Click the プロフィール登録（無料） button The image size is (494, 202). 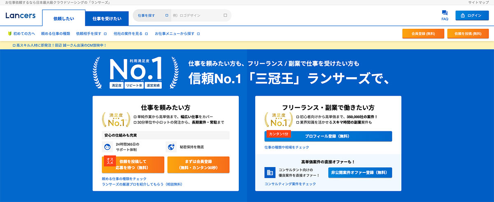click(328, 136)
